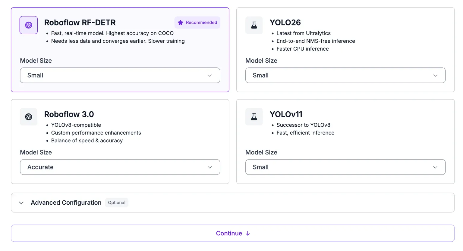Click the YOLOv11 flask icon
The height and width of the screenshot is (251, 463).
tap(254, 117)
